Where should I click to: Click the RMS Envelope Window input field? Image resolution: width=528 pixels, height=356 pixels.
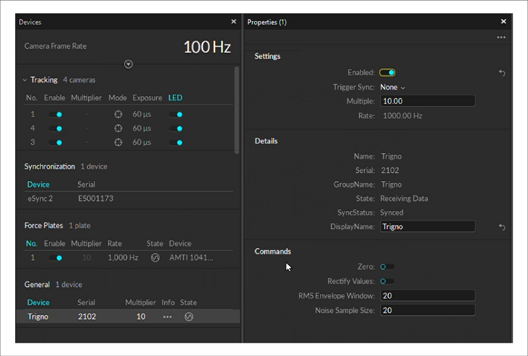pyautogui.click(x=427, y=296)
